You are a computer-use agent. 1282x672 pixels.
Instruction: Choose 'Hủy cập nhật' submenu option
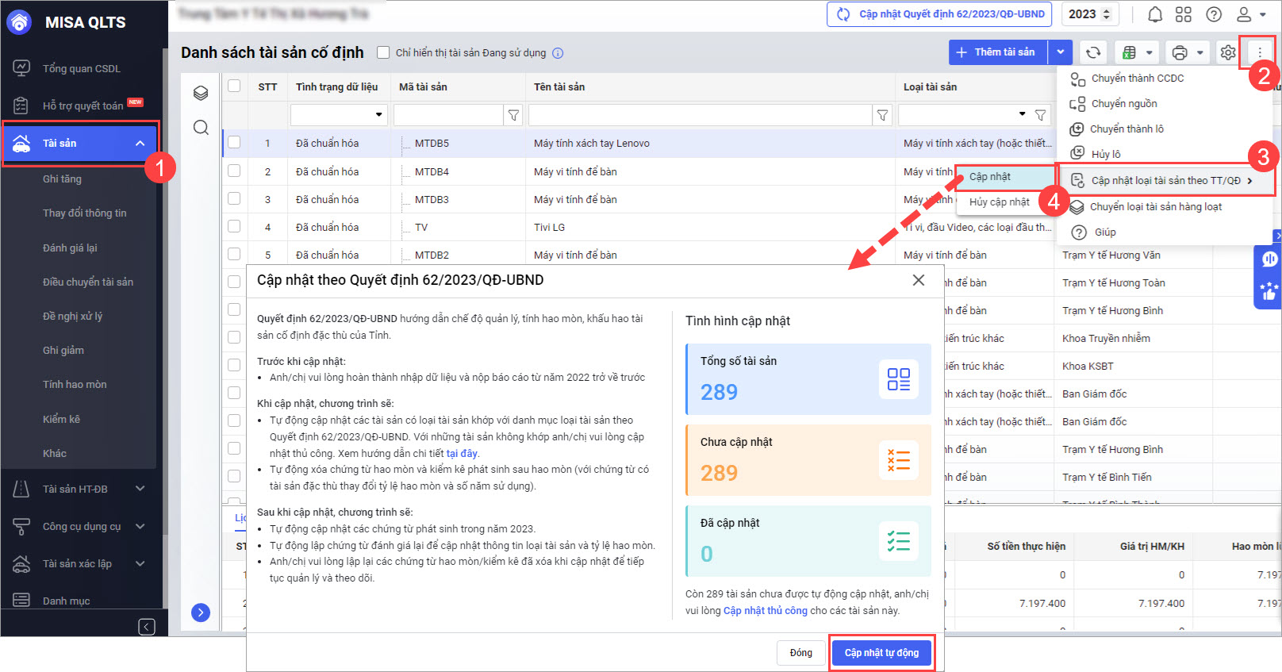tap(999, 202)
